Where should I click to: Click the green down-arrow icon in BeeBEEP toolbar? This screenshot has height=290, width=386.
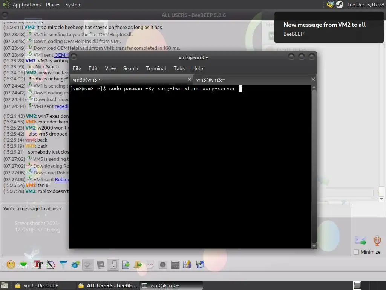coord(23,265)
